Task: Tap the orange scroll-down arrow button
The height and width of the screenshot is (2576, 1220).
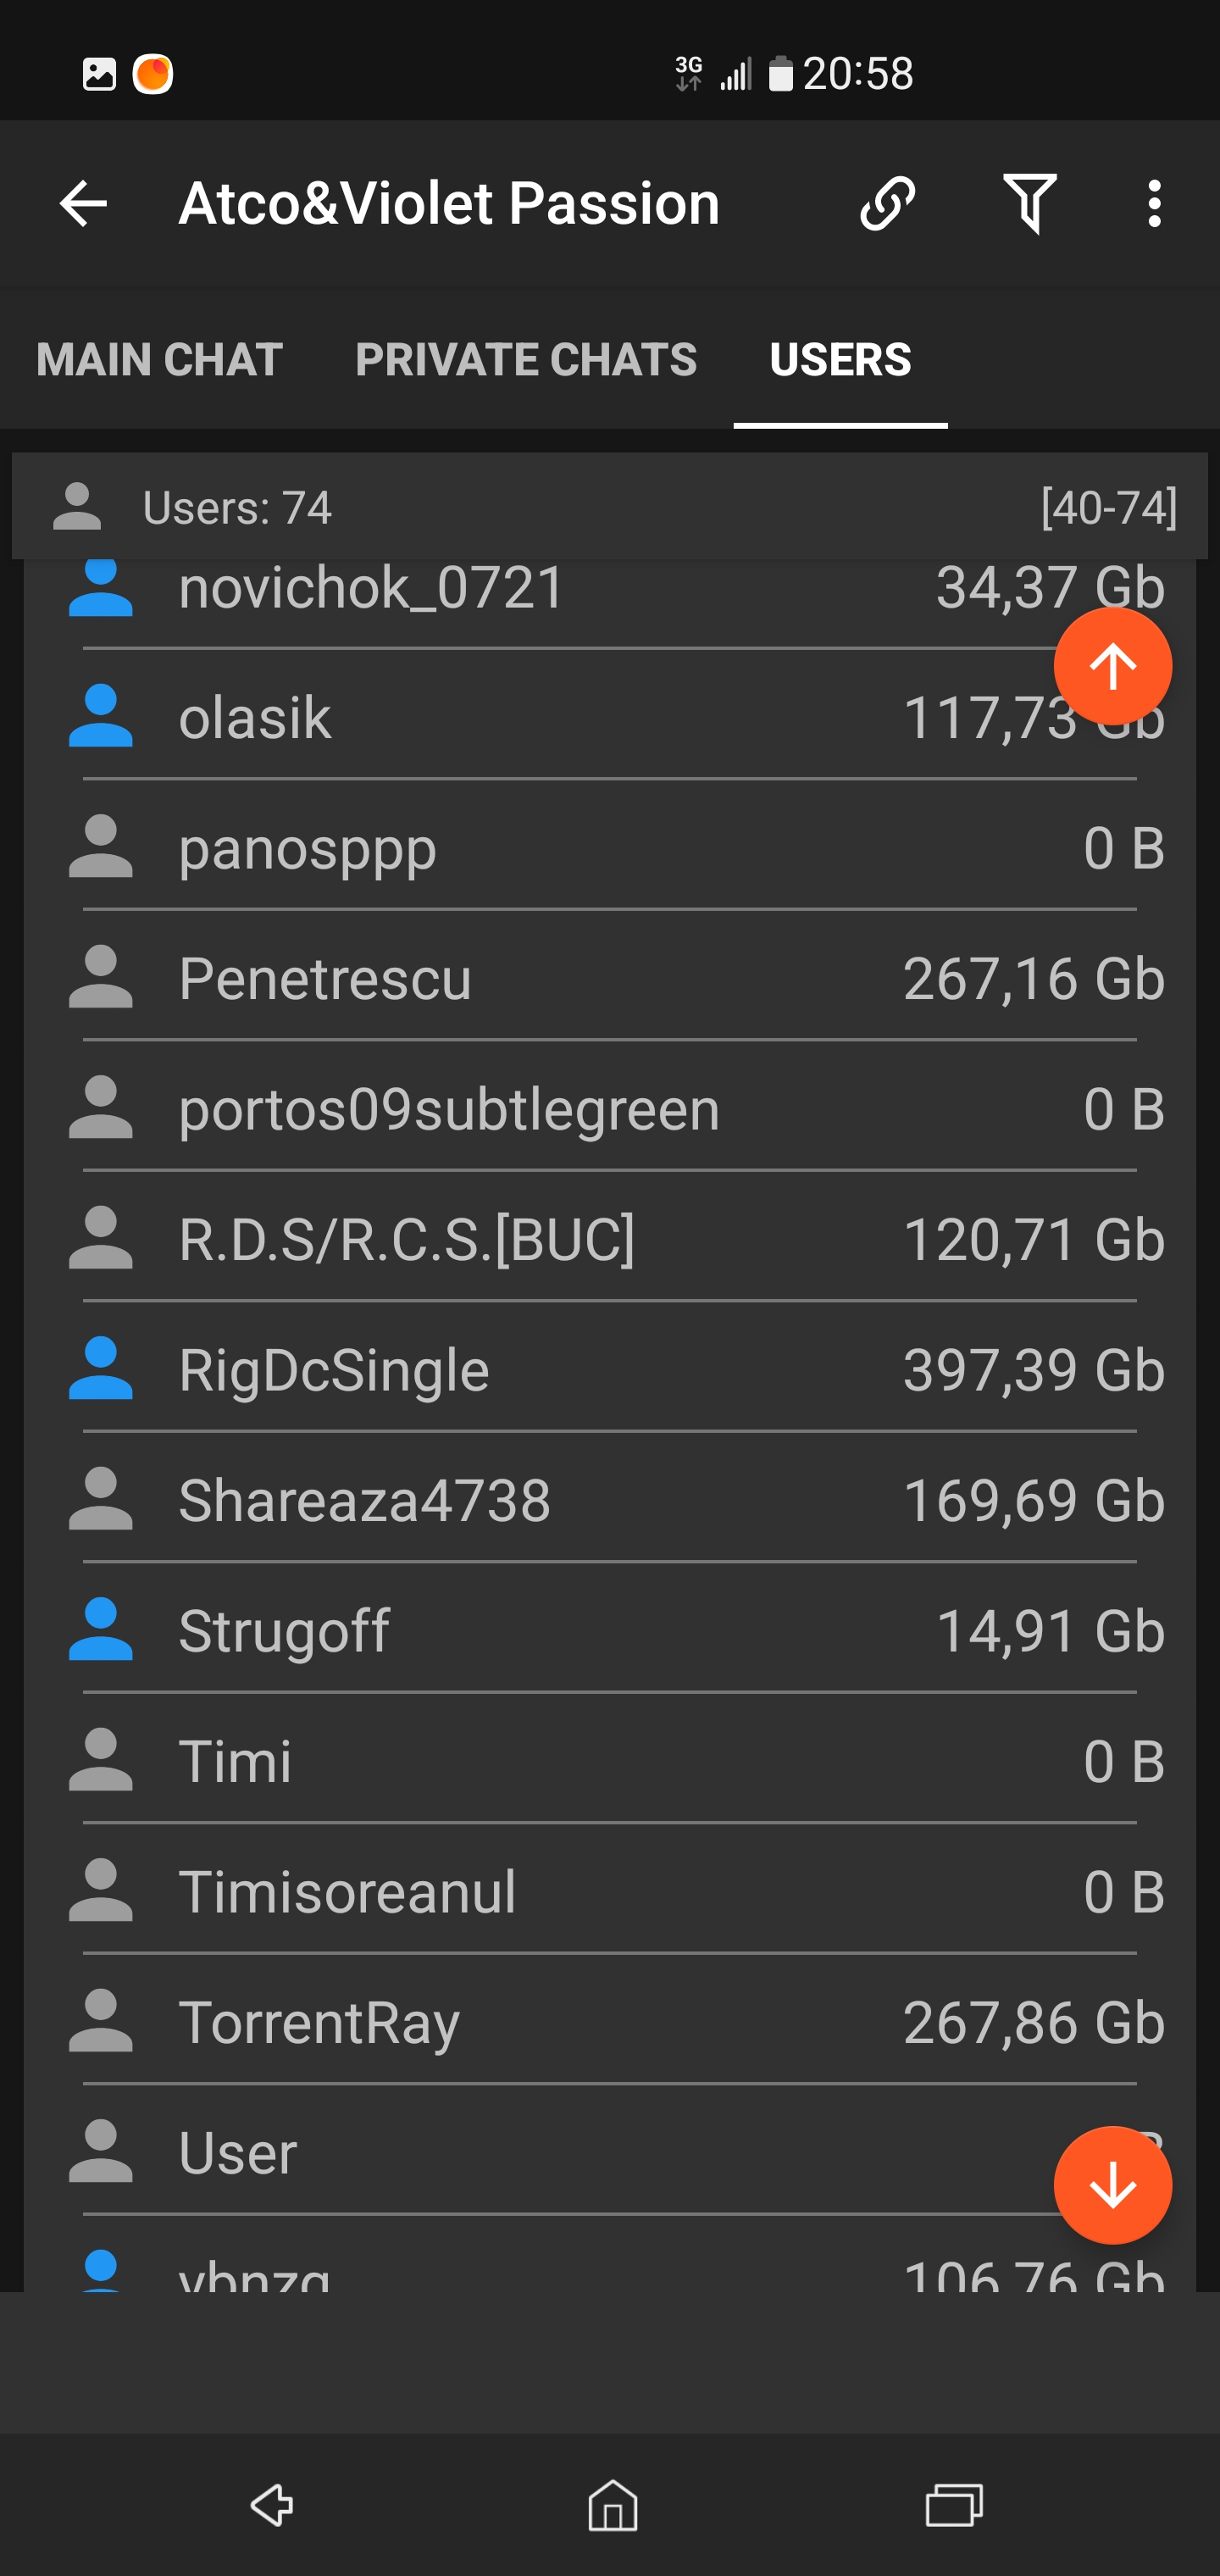Action: click(1112, 2185)
